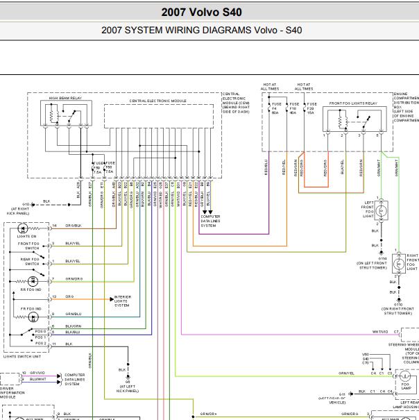Screen dimensions: 419x420
Task: Click the "DRIVER INFORMATION MODULE" label
Action: [12, 393]
